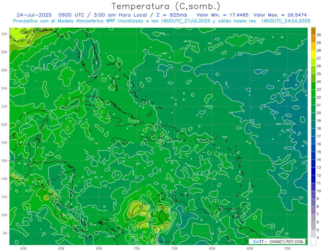
Task: Click the "70W" longitude label
Action: pos(174,249)
